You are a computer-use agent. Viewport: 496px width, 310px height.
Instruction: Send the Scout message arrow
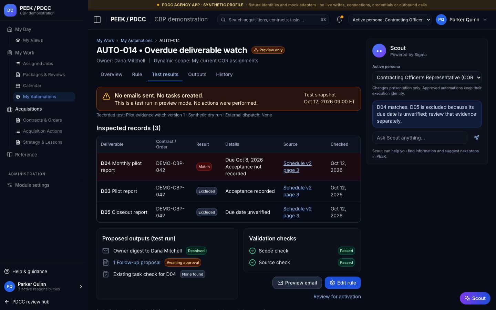(476, 138)
